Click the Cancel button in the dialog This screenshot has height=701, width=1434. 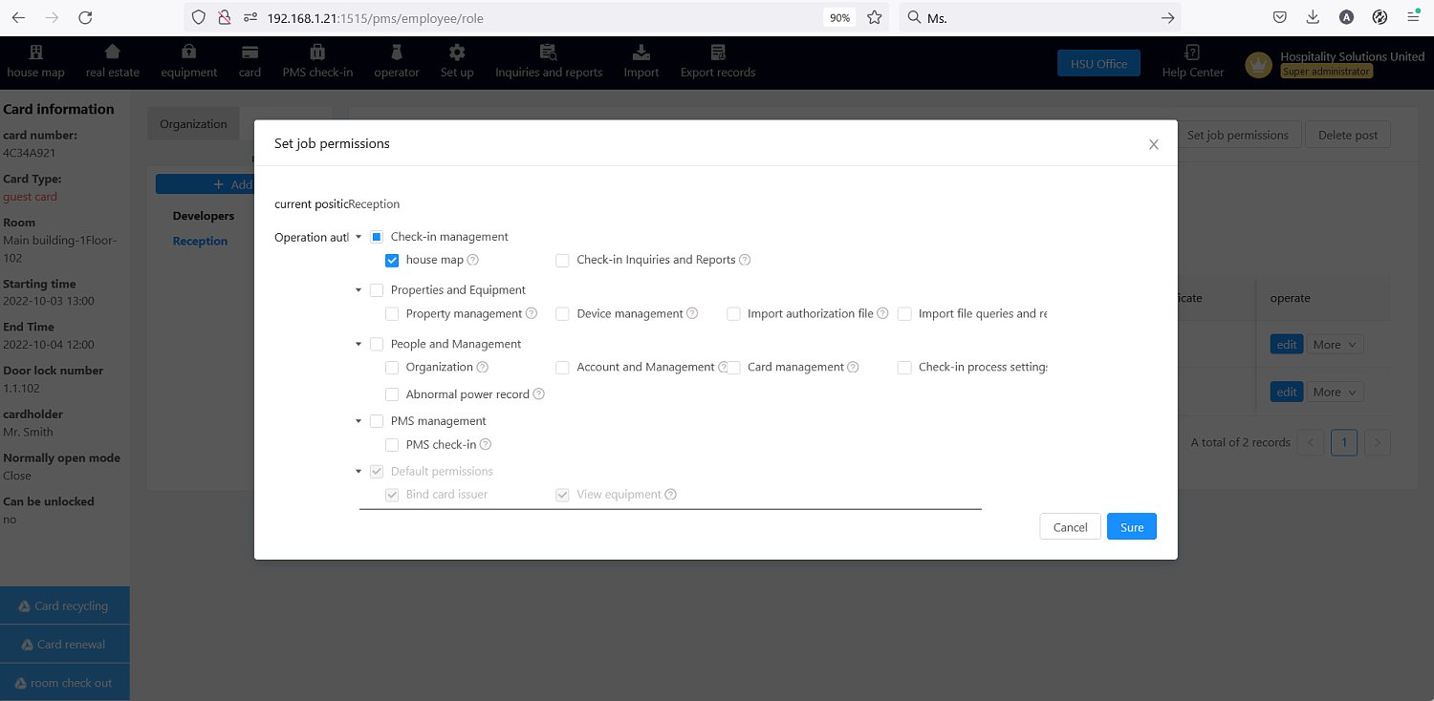[1070, 527]
